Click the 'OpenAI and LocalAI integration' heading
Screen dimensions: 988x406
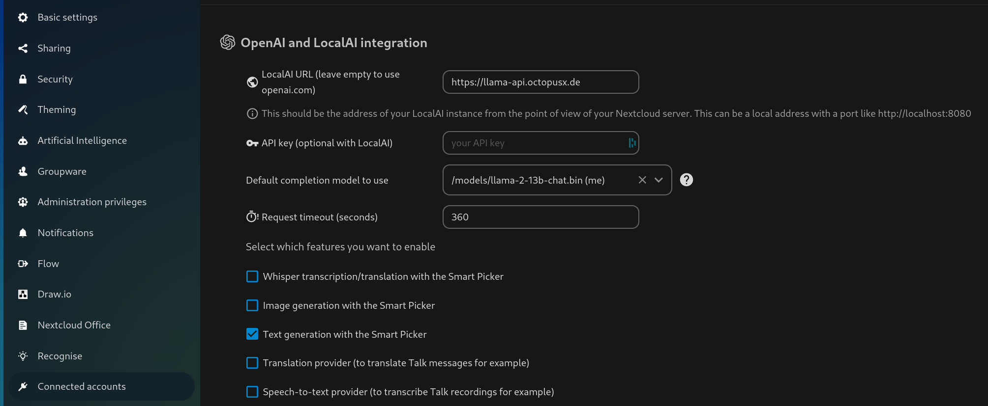point(334,43)
